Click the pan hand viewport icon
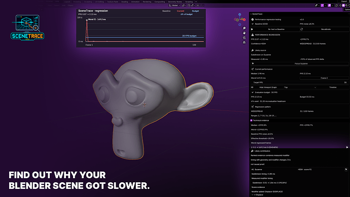 244,33
